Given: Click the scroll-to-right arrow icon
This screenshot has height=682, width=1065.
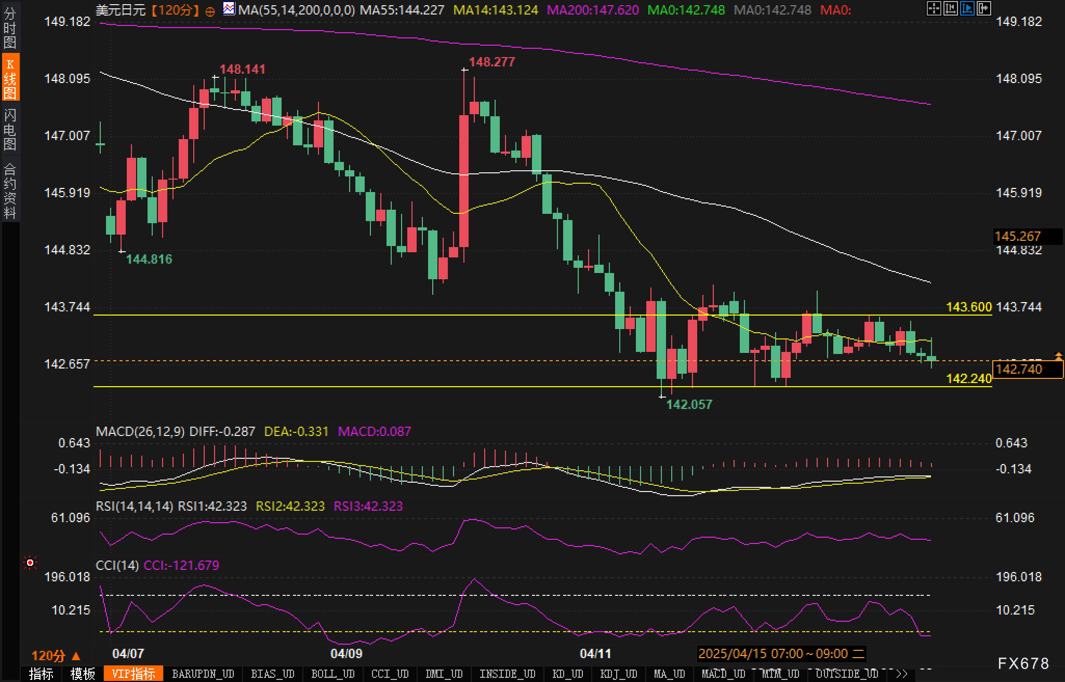Looking at the screenshot, I should point(983,8).
